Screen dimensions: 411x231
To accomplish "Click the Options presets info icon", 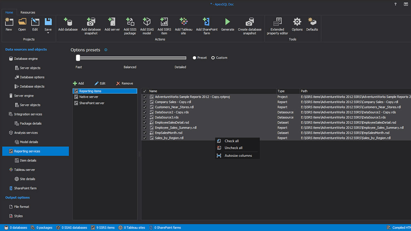I will pyautogui.click(x=106, y=50).
